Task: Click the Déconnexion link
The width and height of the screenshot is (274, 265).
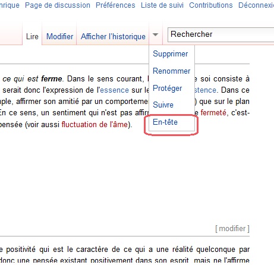Action: click(x=256, y=5)
